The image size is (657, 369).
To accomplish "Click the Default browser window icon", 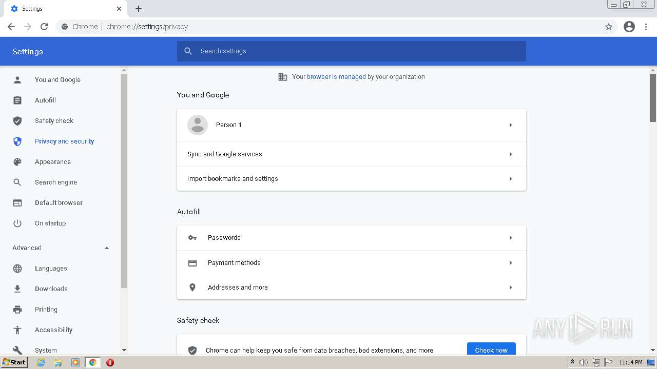I will [17, 203].
